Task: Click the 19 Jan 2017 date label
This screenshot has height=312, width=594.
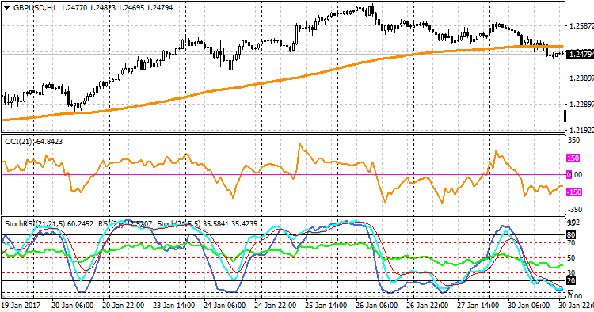Action: point(21,305)
